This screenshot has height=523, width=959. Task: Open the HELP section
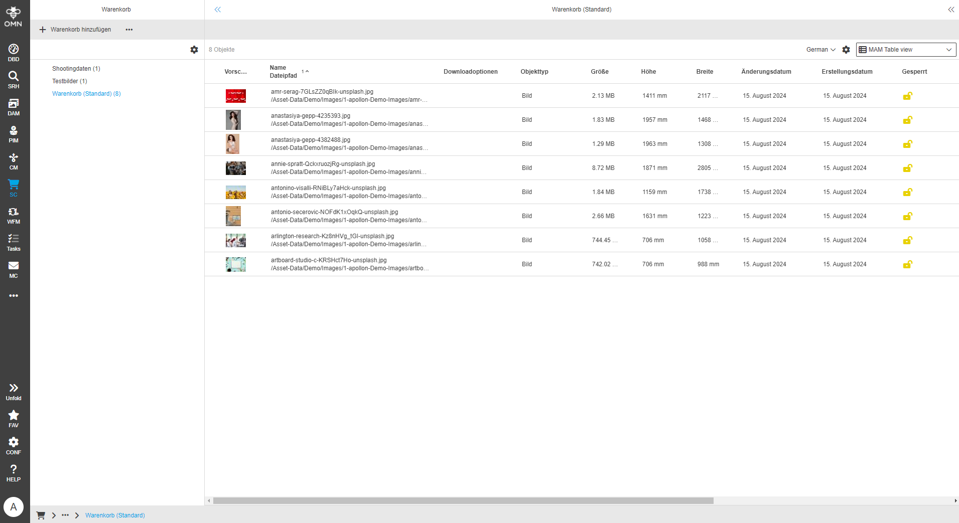click(13, 472)
